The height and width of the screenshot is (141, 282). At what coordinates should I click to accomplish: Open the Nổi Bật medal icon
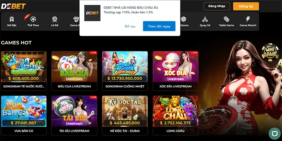point(12,19)
